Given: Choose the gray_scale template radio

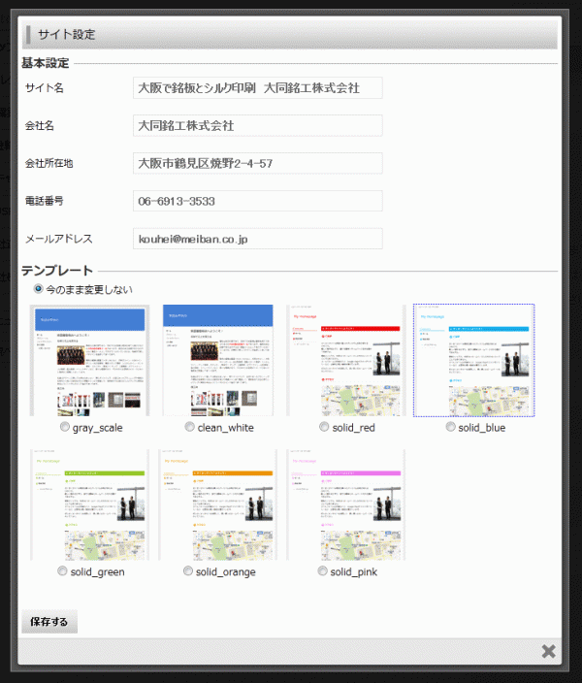Looking at the screenshot, I should 64,427.
